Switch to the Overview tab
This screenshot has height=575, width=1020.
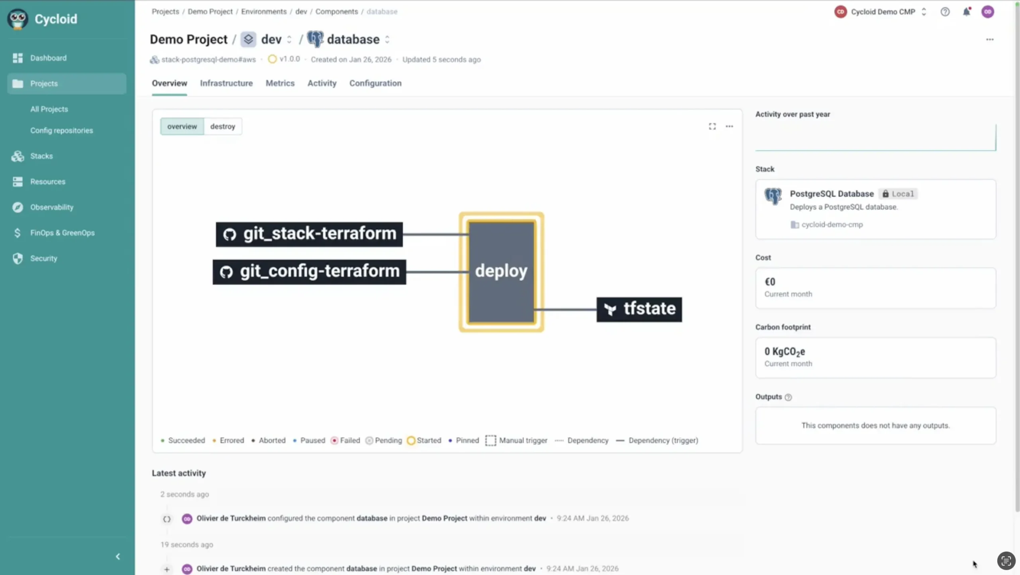coord(169,83)
